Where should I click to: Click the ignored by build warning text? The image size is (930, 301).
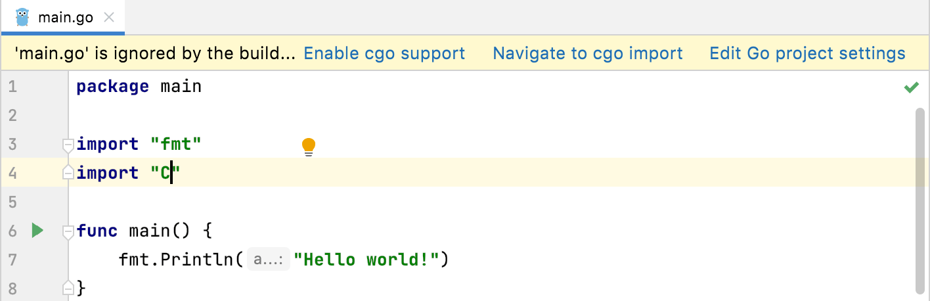[155, 53]
